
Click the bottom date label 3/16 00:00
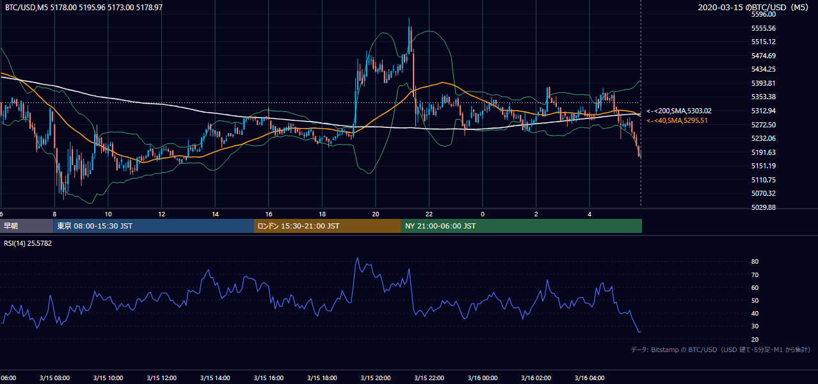(483, 378)
